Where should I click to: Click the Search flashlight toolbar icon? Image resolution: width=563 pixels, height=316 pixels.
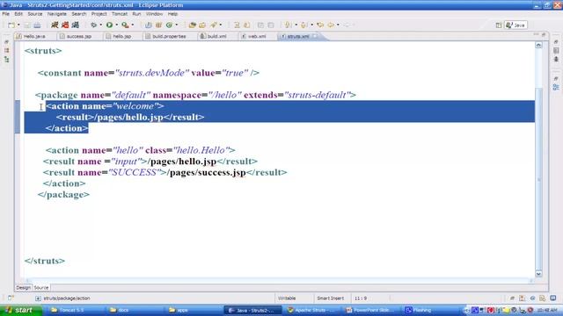(214, 25)
